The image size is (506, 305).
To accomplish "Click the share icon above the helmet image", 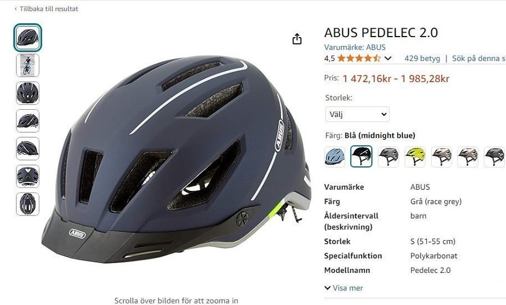I will [x=297, y=39].
